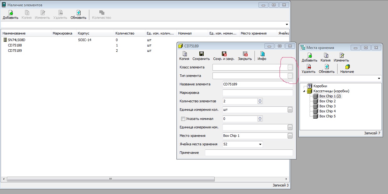Toggle the Указать номинал checkbox
This screenshot has height=194, width=388.
pyautogui.click(x=183, y=119)
